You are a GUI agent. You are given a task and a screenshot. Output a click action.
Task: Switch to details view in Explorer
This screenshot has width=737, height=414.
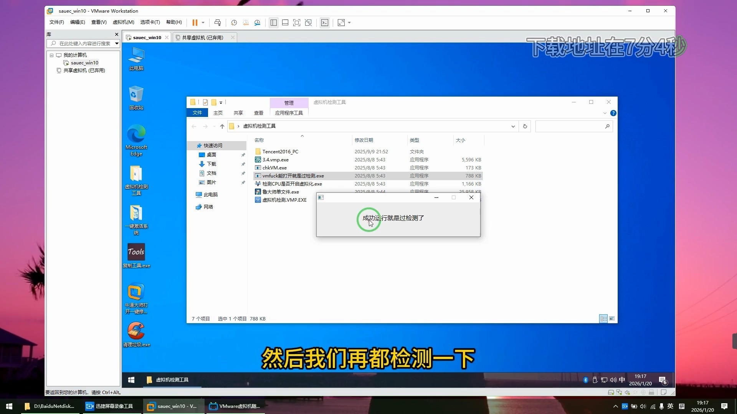pyautogui.click(x=603, y=319)
